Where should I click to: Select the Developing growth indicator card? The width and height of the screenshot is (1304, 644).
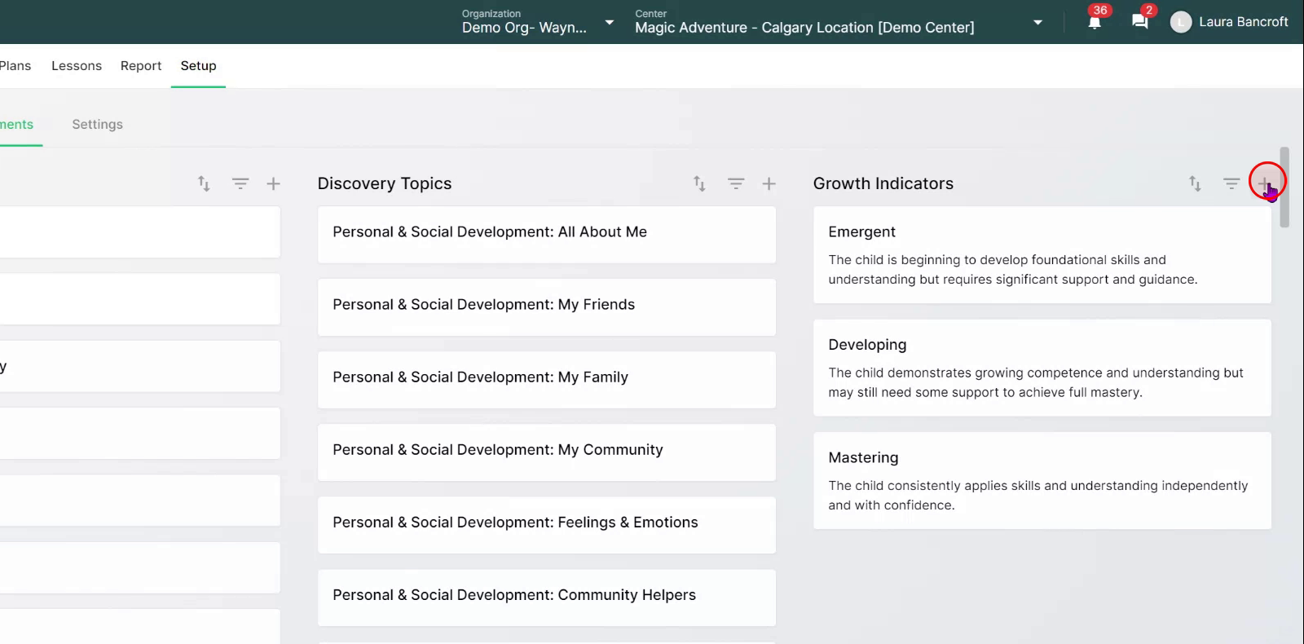pyautogui.click(x=1042, y=368)
